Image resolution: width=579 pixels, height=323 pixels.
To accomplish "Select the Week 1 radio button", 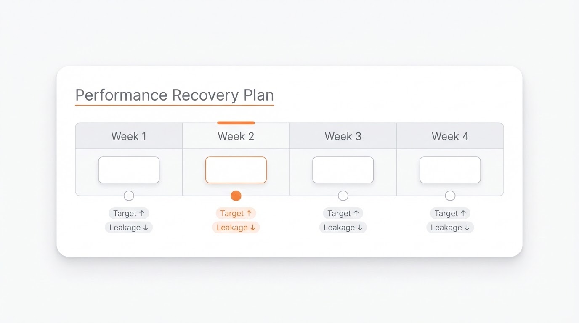I will [129, 196].
